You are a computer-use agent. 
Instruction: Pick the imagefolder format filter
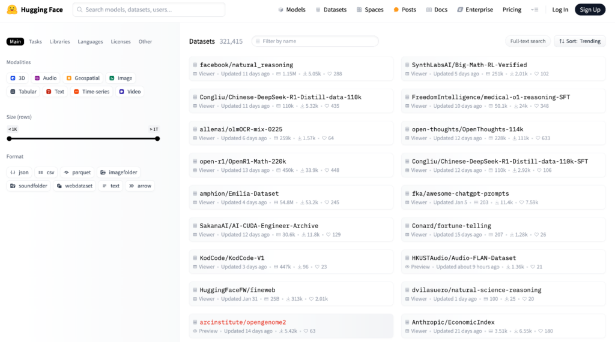[118, 172]
